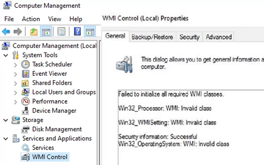Toggle Show/Hide Console Tree toolbar icon
The width and height of the screenshot is (264, 165).
click(46, 31)
